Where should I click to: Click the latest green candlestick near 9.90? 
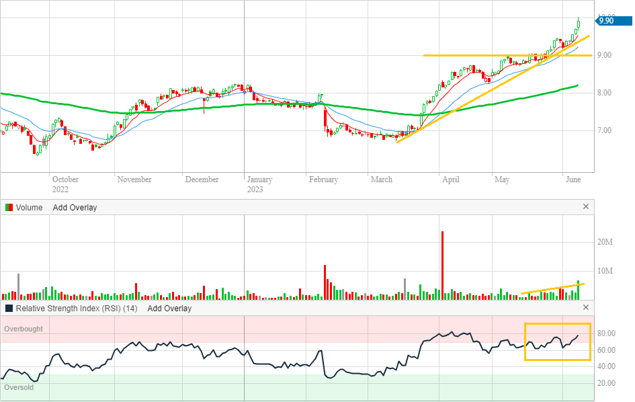click(579, 26)
